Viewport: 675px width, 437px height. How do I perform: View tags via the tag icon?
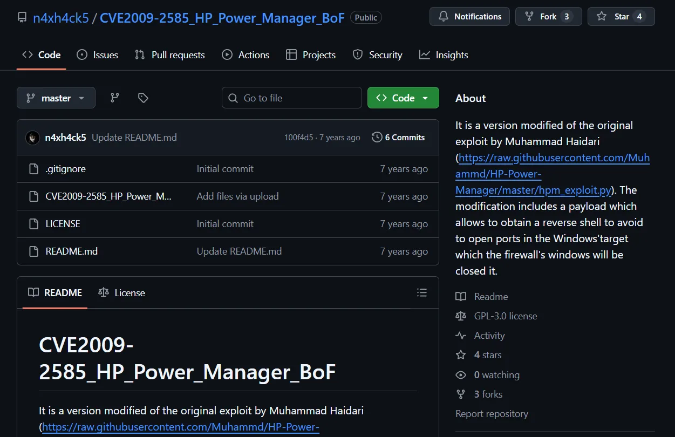click(x=143, y=98)
